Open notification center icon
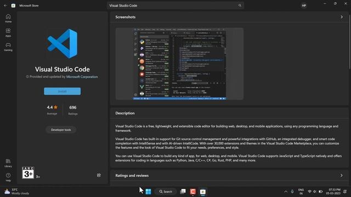This screenshot has width=351, height=197. tap(345, 192)
